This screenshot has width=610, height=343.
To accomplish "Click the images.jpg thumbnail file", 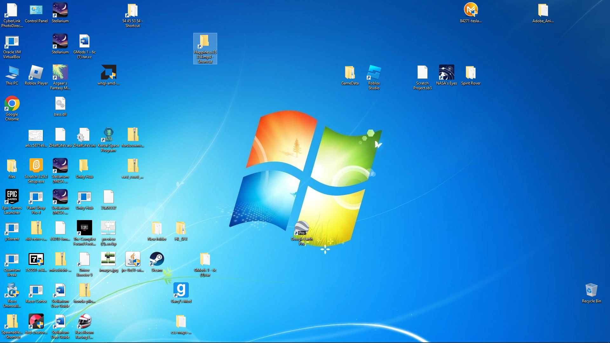I will click(x=108, y=259).
